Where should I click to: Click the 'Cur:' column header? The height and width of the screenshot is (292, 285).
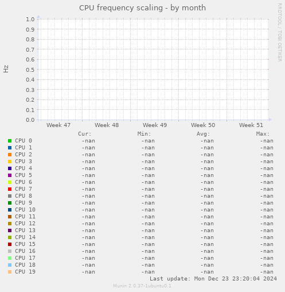click(x=85, y=134)
